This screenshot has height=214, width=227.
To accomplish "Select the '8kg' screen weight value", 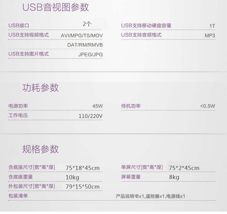I will [174, 177].
